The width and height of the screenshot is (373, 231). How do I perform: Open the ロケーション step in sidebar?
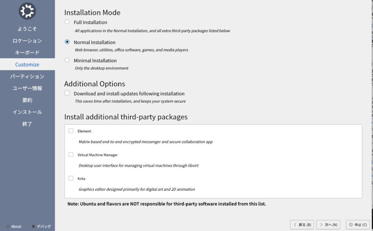coord(27,41)
